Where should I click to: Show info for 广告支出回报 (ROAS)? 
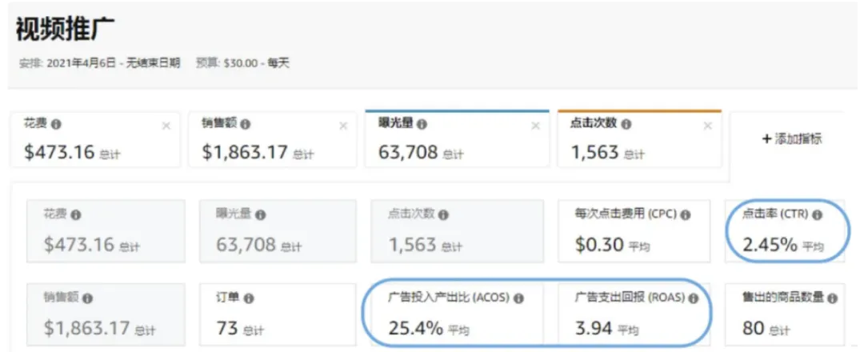coord(693,298)
